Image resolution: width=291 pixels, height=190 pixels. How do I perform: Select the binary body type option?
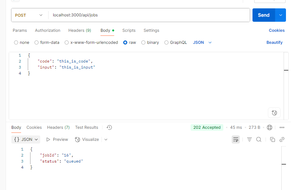pos(143,42)
